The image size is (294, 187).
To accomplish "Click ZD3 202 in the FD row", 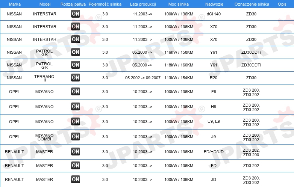I will tap(251, 166).
